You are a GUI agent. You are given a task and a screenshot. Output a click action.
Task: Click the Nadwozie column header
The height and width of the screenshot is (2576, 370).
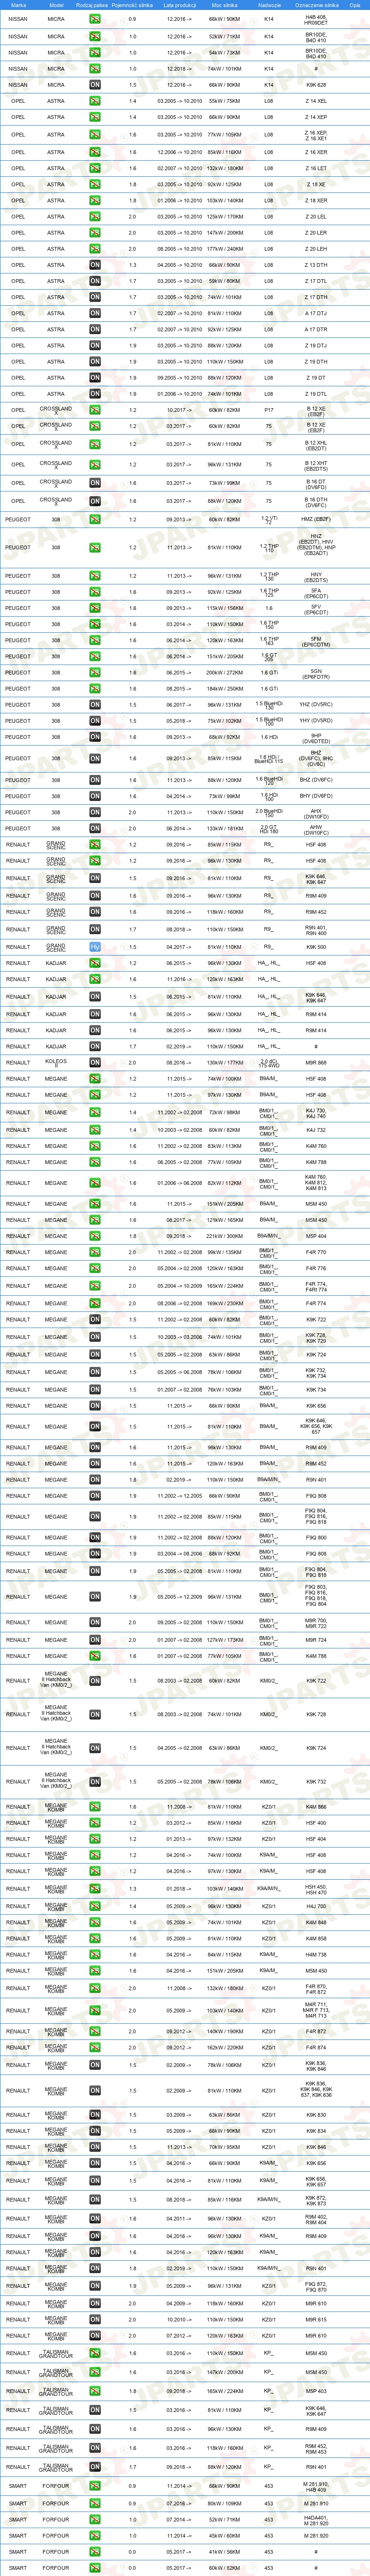[269, 5]
